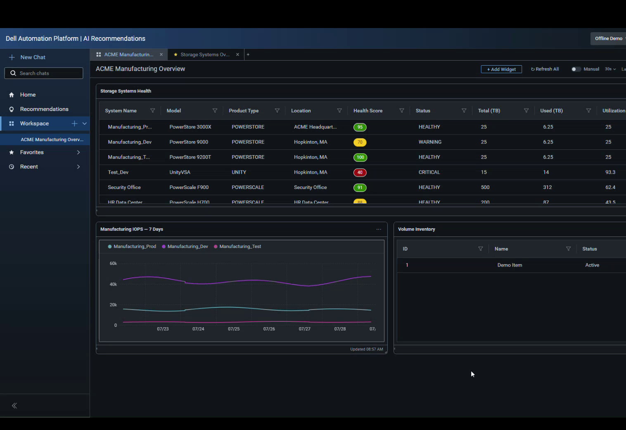Select the Test_Dev system name
The height and width of the screenshot is (430, 626).
118,172
